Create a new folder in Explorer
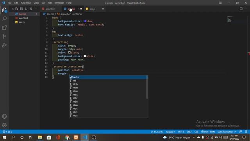 pos(21,9)
